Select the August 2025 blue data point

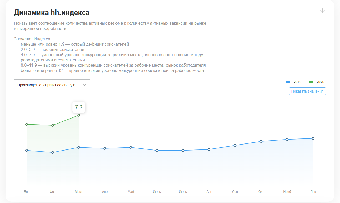(x=209, y=149)
